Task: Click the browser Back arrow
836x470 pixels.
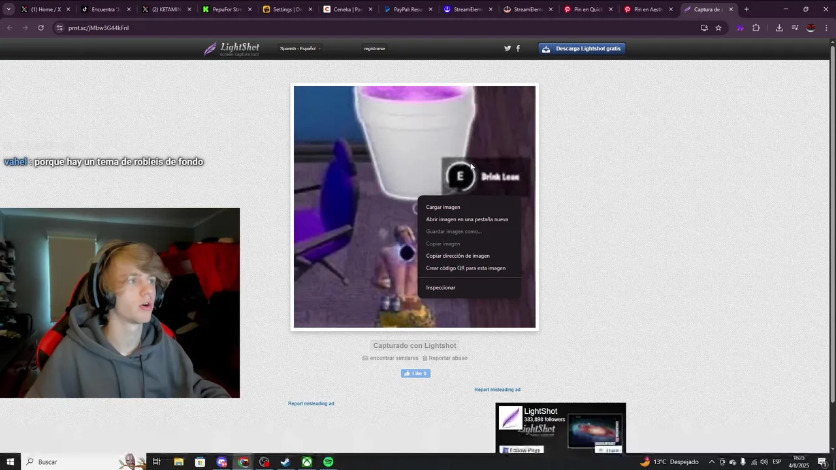Action: pyautogui.click(x=9, y=28)
